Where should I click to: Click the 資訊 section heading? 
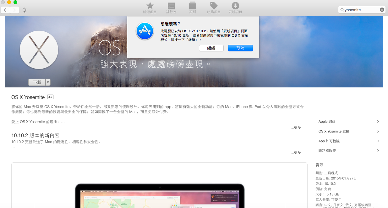[x=320, y=165]
